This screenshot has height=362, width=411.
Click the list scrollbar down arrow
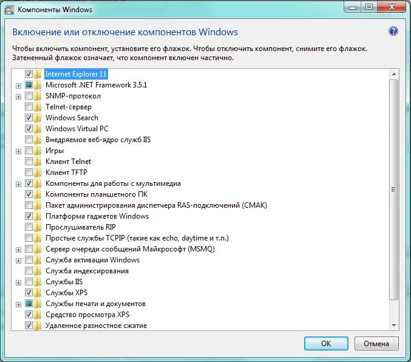point(394,326)
